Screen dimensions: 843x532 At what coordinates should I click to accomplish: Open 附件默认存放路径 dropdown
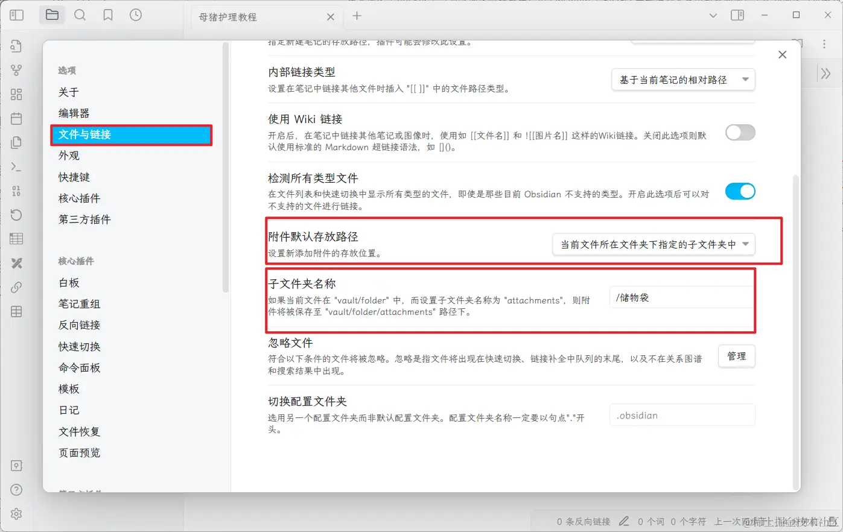[654, 244]
